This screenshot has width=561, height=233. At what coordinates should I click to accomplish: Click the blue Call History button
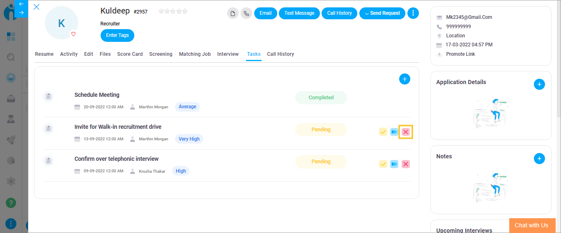340,13
